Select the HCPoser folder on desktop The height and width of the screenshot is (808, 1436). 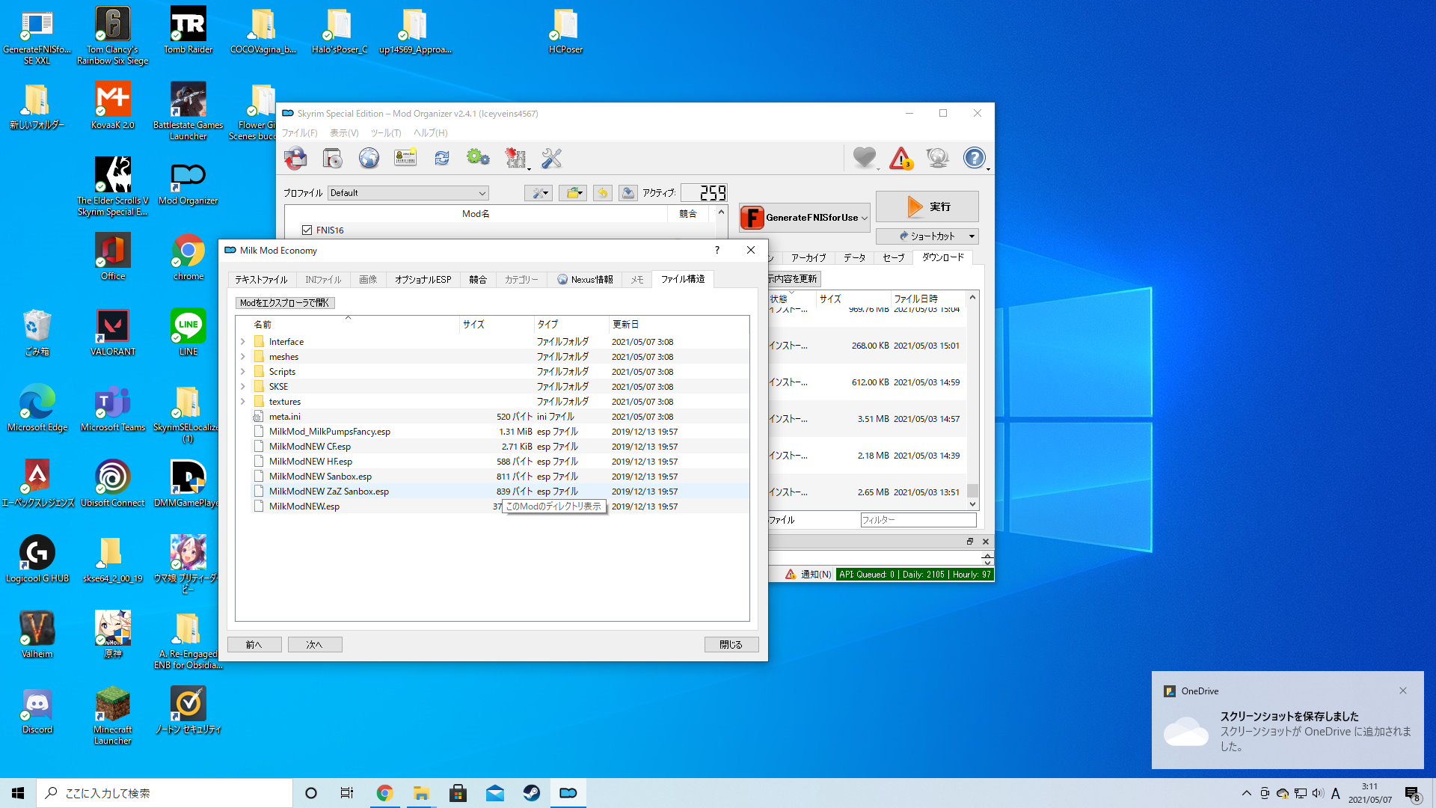coord(565,31)
